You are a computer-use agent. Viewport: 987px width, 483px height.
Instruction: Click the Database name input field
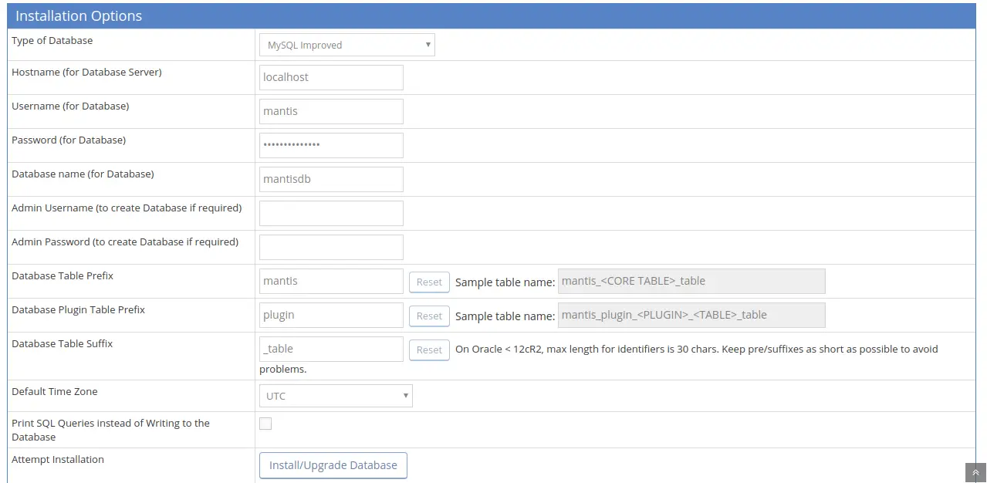331,179
